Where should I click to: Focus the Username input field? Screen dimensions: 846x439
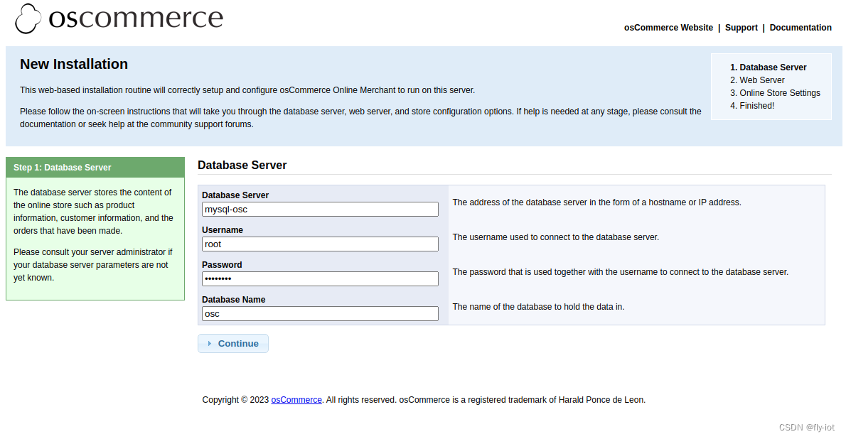click(x=320, y=244)
